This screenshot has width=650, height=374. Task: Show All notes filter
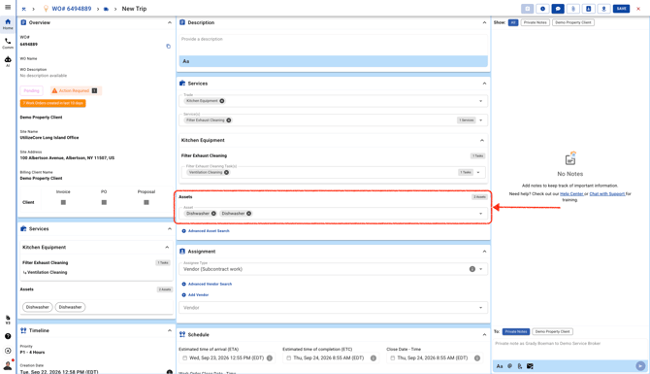point(513,22)
